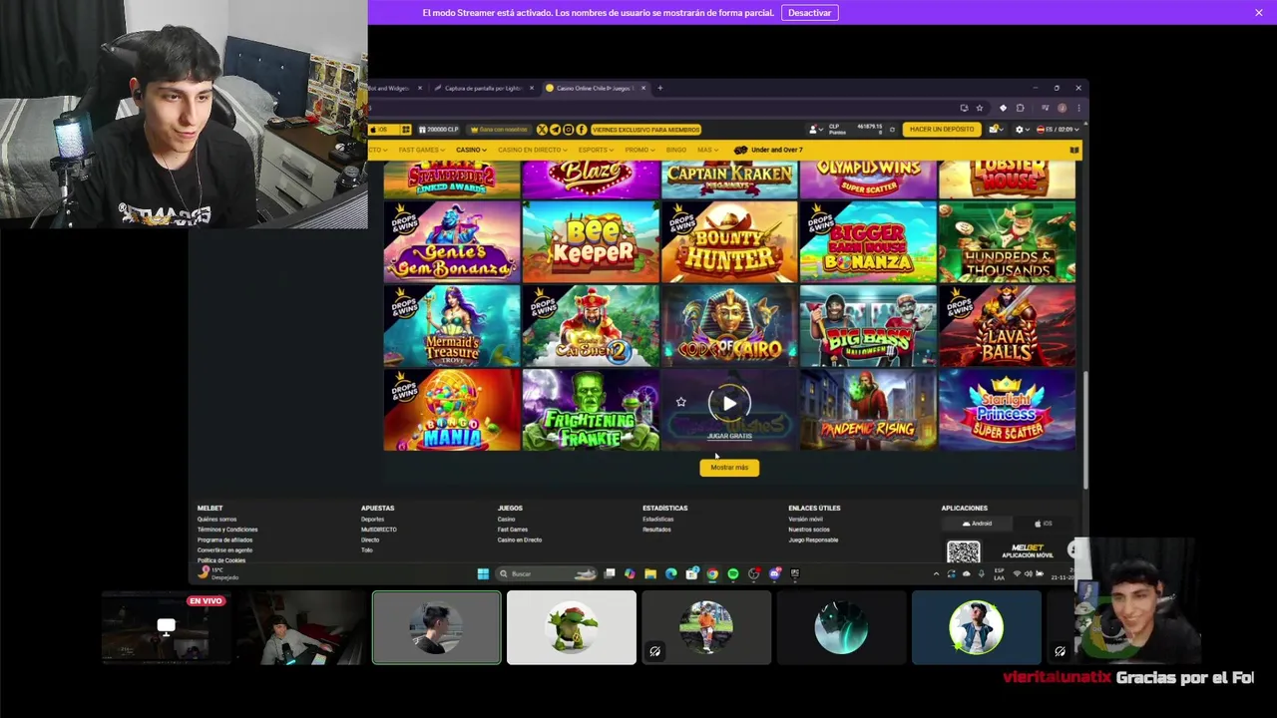
Task: Open Google Chrome from the taskbar
Action: coord(712,573)
